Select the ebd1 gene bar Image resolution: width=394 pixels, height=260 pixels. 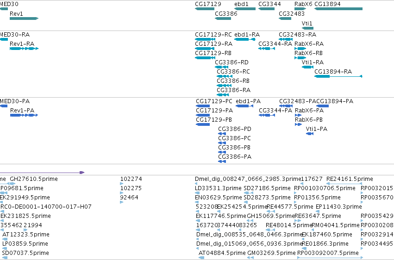point(245,9)
